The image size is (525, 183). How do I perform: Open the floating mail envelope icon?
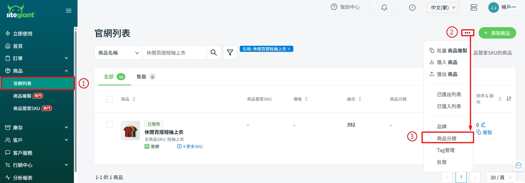click(518, 166)
